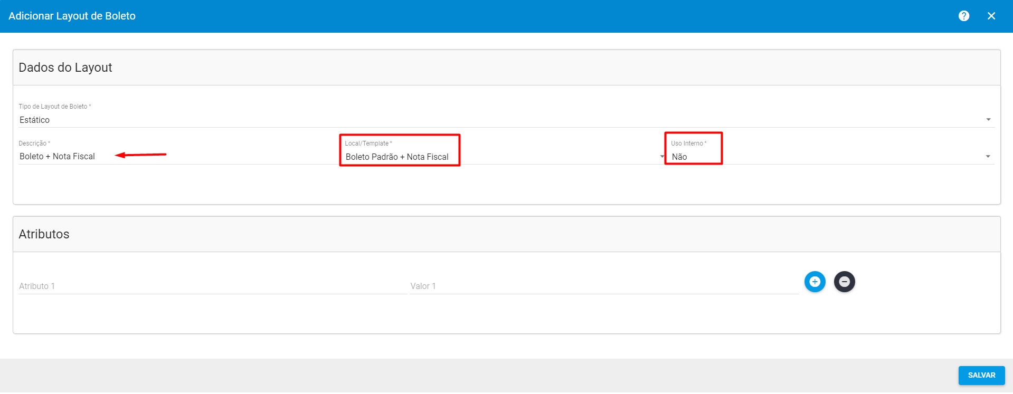Open the Local/Template dropdown

[x=504, y=157]
